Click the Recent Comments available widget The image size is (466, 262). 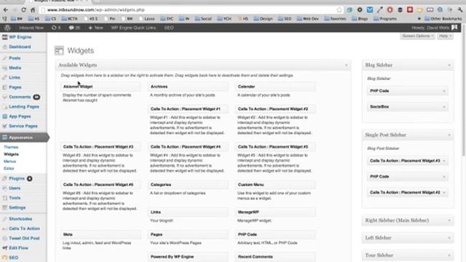tap(275, 257)
